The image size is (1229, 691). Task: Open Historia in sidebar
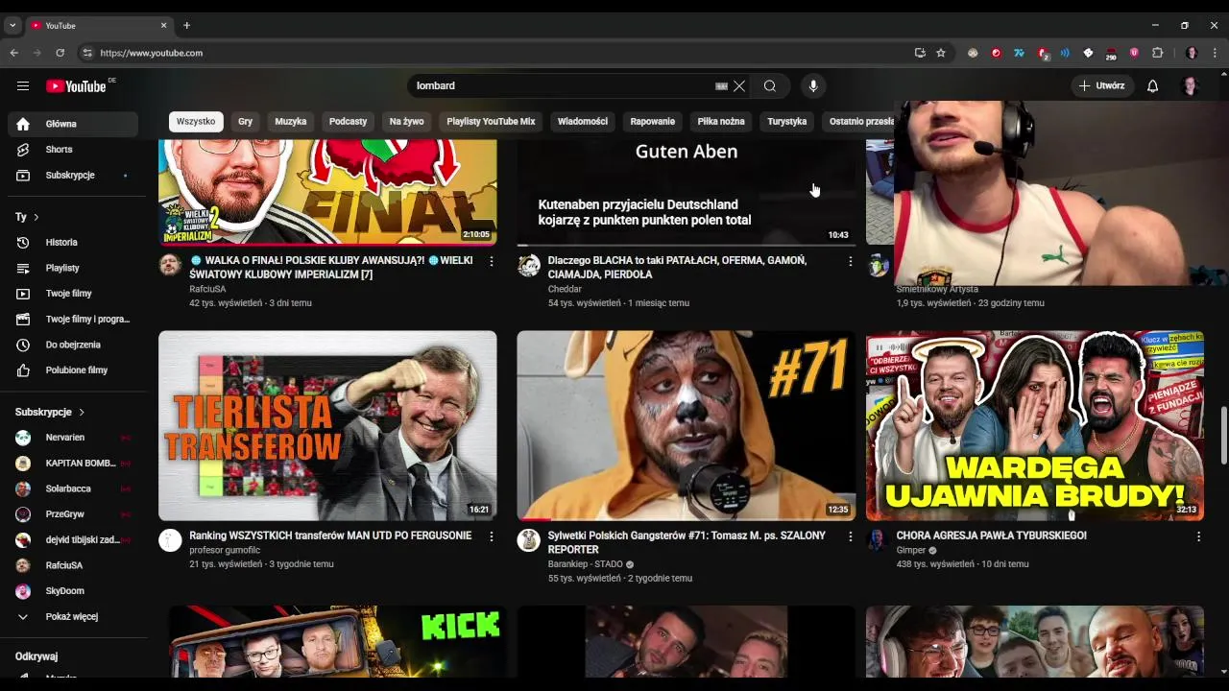point(73,243)
